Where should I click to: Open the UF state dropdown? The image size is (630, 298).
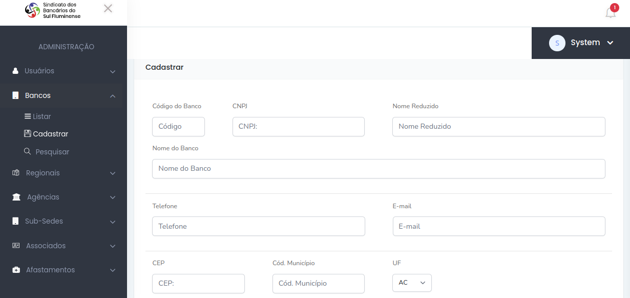coord(412,283)
